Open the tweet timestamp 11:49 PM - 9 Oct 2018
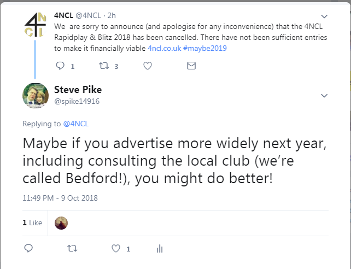 coord(60,198)
